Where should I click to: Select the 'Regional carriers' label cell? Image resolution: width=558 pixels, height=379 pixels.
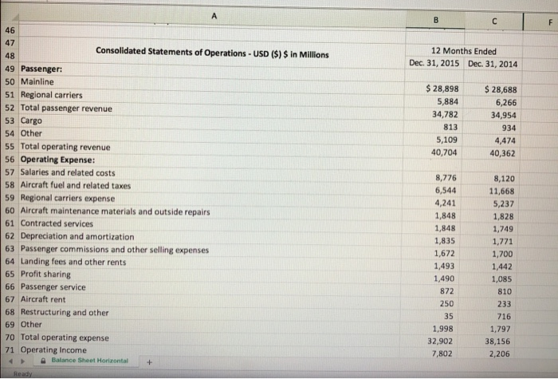tap(51, 95)
